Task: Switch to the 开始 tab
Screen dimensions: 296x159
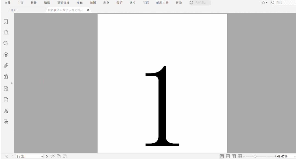Action: [13, 10]
